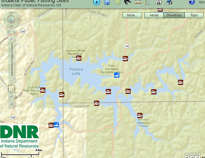Click boat ramp marker near Crawford label
Screen dimensions: 205x158
coord(96,103)
